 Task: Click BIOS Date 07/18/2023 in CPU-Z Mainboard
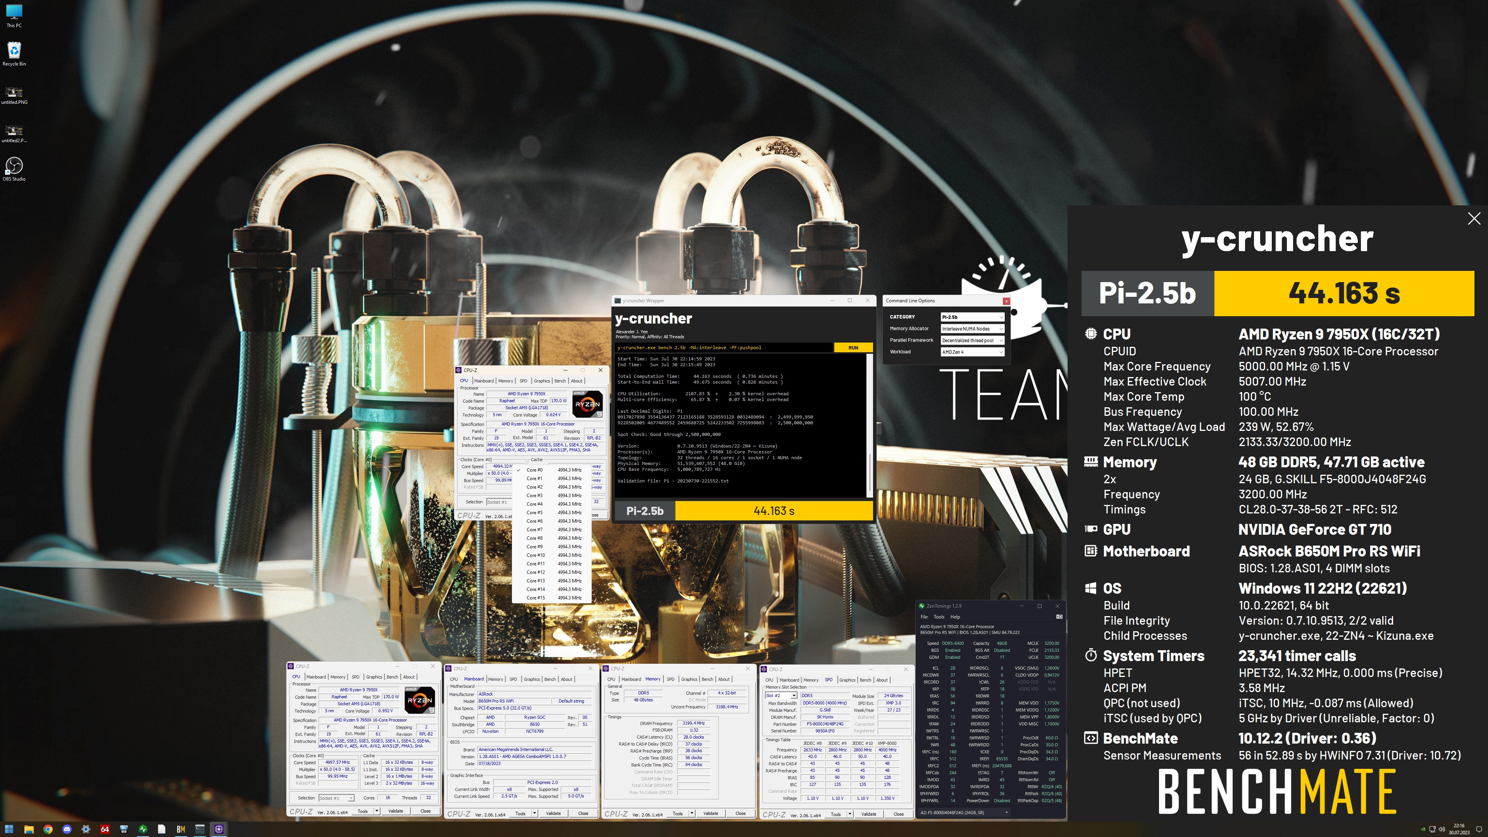[x=534, y=764]
